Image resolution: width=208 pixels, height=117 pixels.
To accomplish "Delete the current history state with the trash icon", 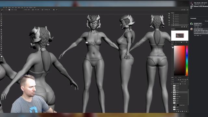I will (186, 27).
